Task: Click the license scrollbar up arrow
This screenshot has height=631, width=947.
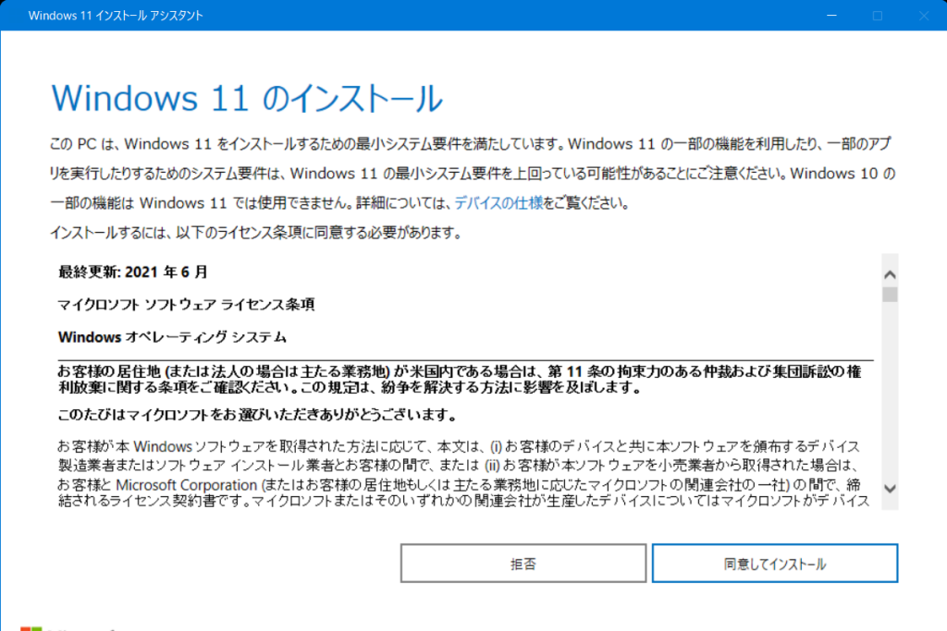Action: tap(890, 275)
